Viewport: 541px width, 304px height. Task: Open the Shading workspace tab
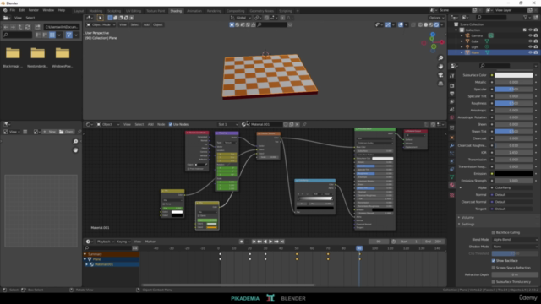pyautogui.click(x=176, y=11)
